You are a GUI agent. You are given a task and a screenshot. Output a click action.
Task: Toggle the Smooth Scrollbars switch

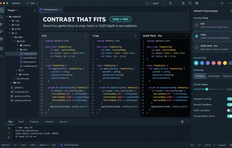(x=229, y=105)
